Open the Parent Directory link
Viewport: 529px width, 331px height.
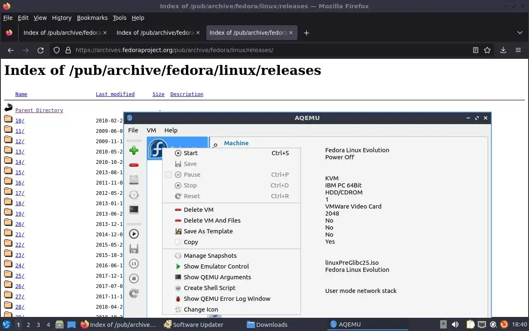click(39, 110)
